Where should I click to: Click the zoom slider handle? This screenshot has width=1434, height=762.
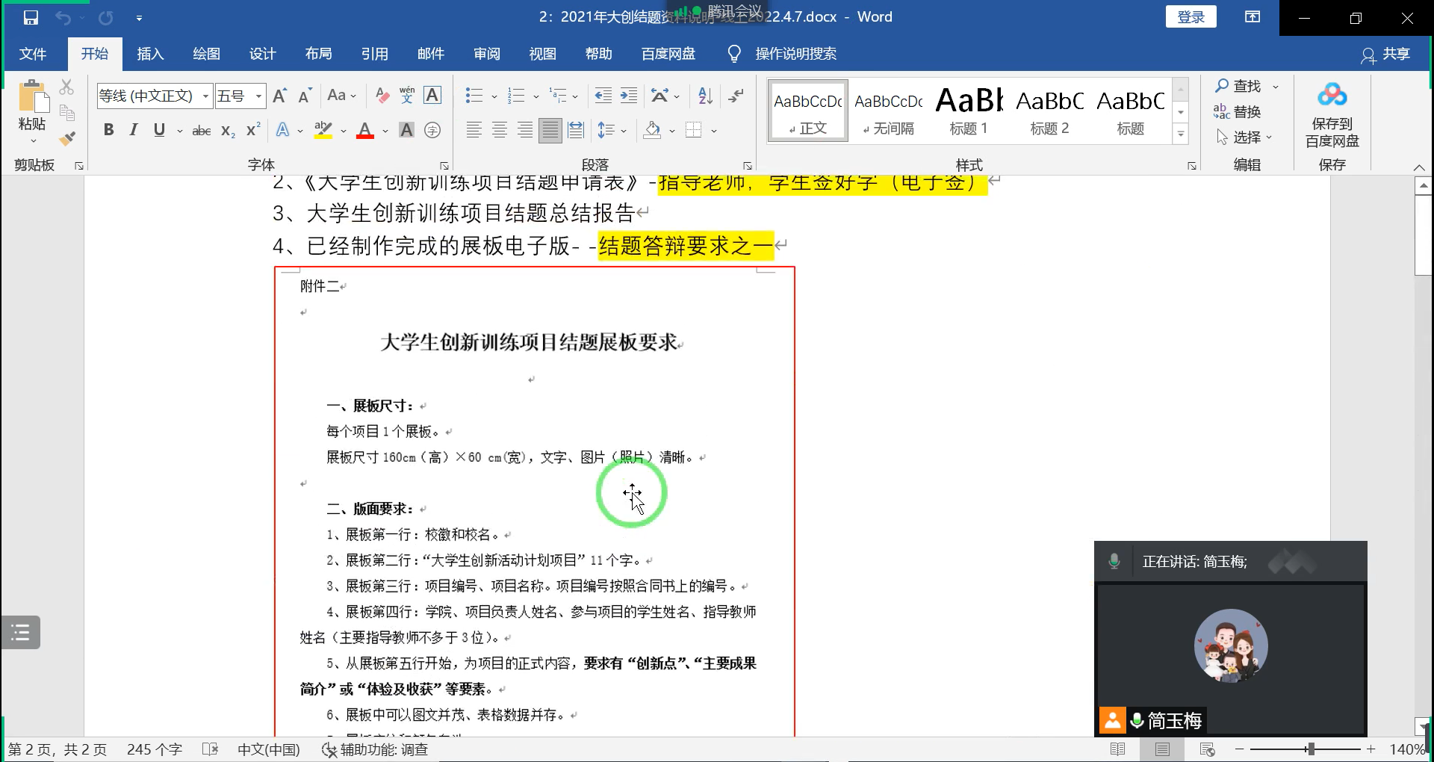click(x=1310, y=749)
